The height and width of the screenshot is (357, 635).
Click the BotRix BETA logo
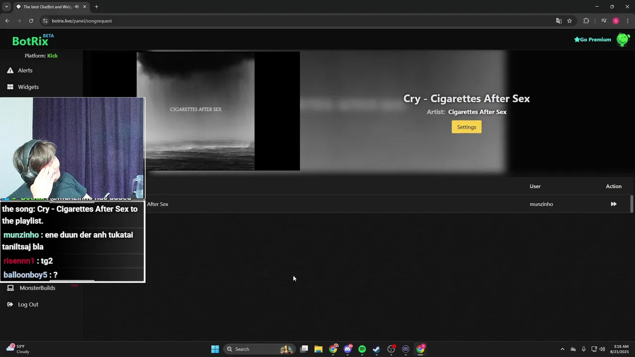coord(33,40)
